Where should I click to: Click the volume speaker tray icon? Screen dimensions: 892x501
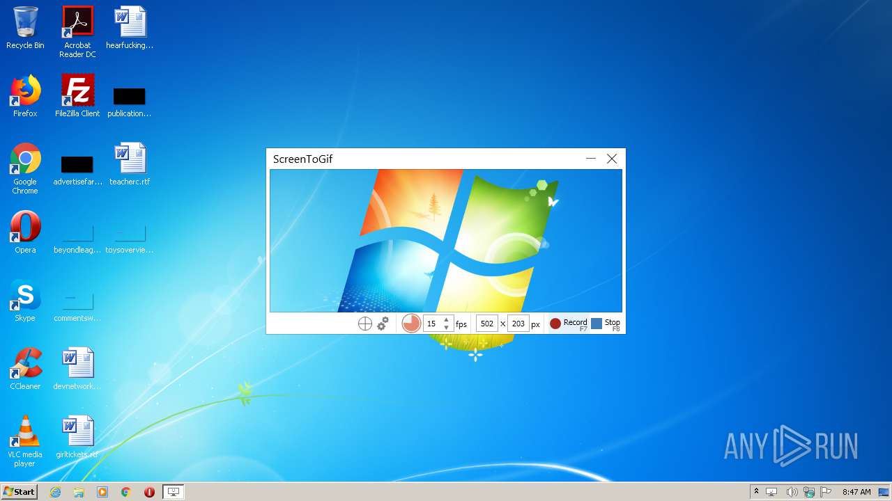click(x=792, y=492)
